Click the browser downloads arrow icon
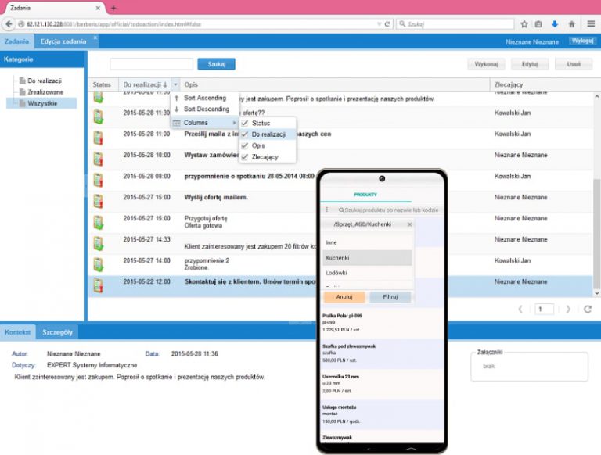 click(556, 24)
